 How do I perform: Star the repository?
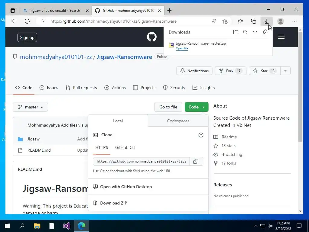(265, 71)
